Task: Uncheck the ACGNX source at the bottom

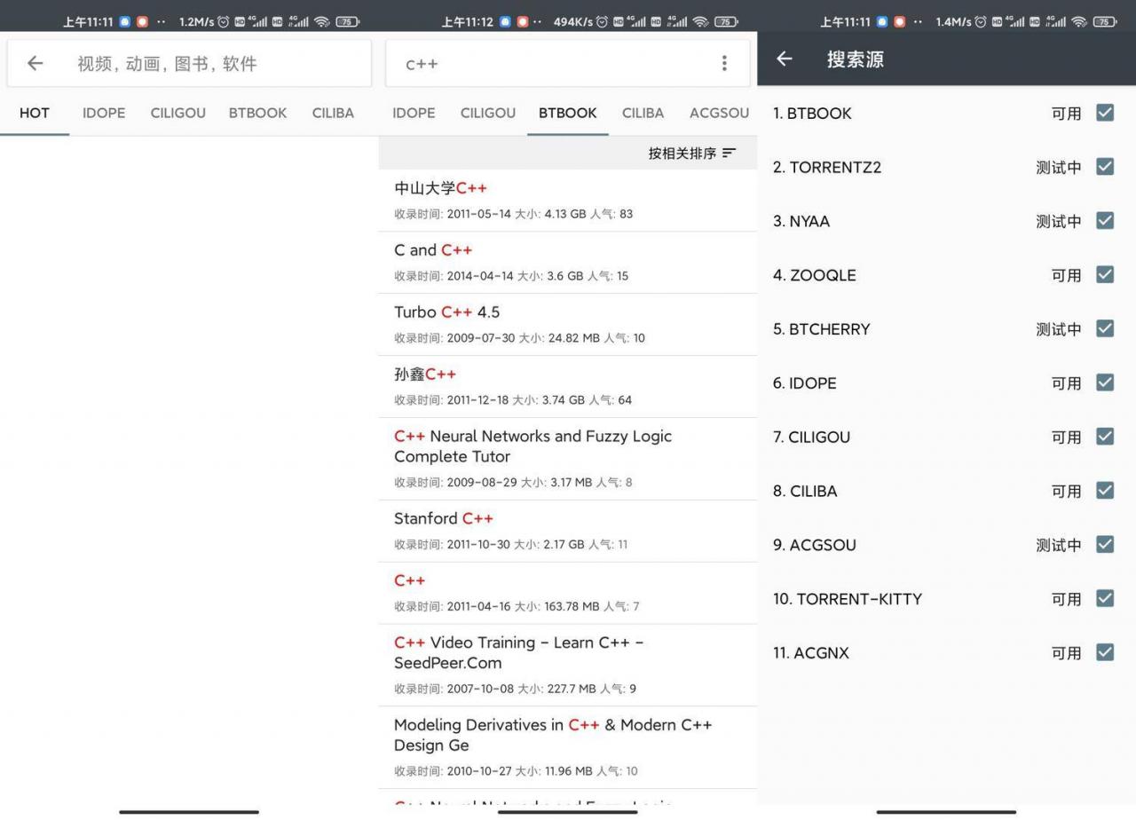Action: [x=1105, y=652]
